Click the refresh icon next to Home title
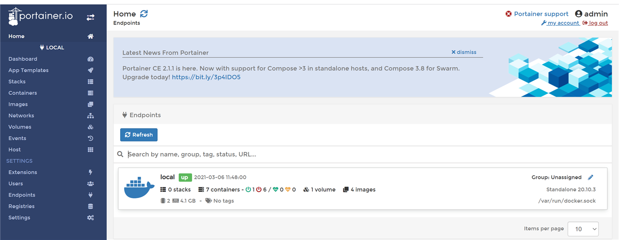Image resolution: width=619 pixels, height=240 pixels. (x=144, y=14)
